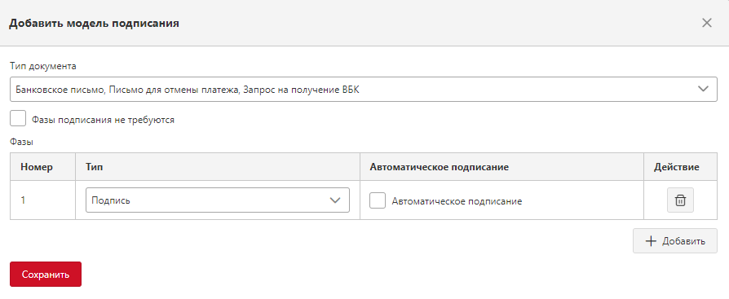The image size is (729, 299).
Task: Select phase number 1 cell
Action: click(x=42, y=200)
